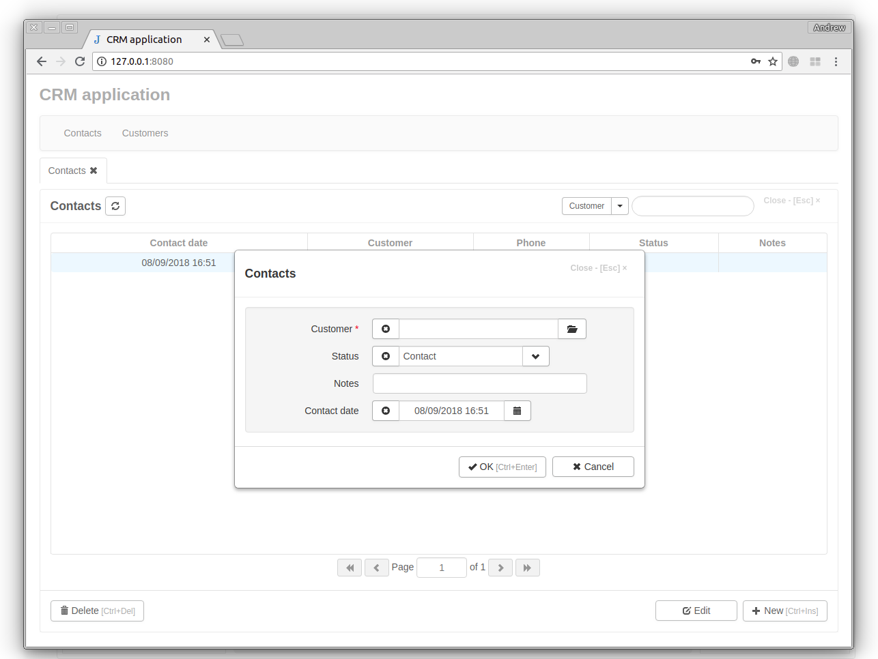Refresh the Contacts list
The width and height of the screenshot is (878, 659).
coord(115,206)
